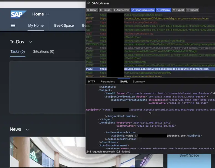Click the Pause button in SAML-tracer
This screenshot has width=215, height=168.
(105, 10)
